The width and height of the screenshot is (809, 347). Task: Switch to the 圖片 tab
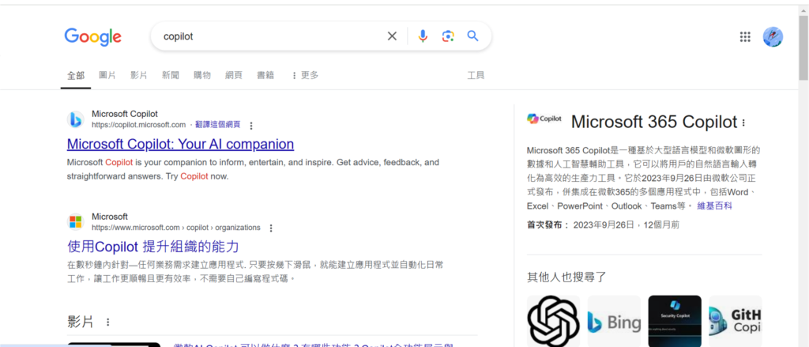(107, 75)
